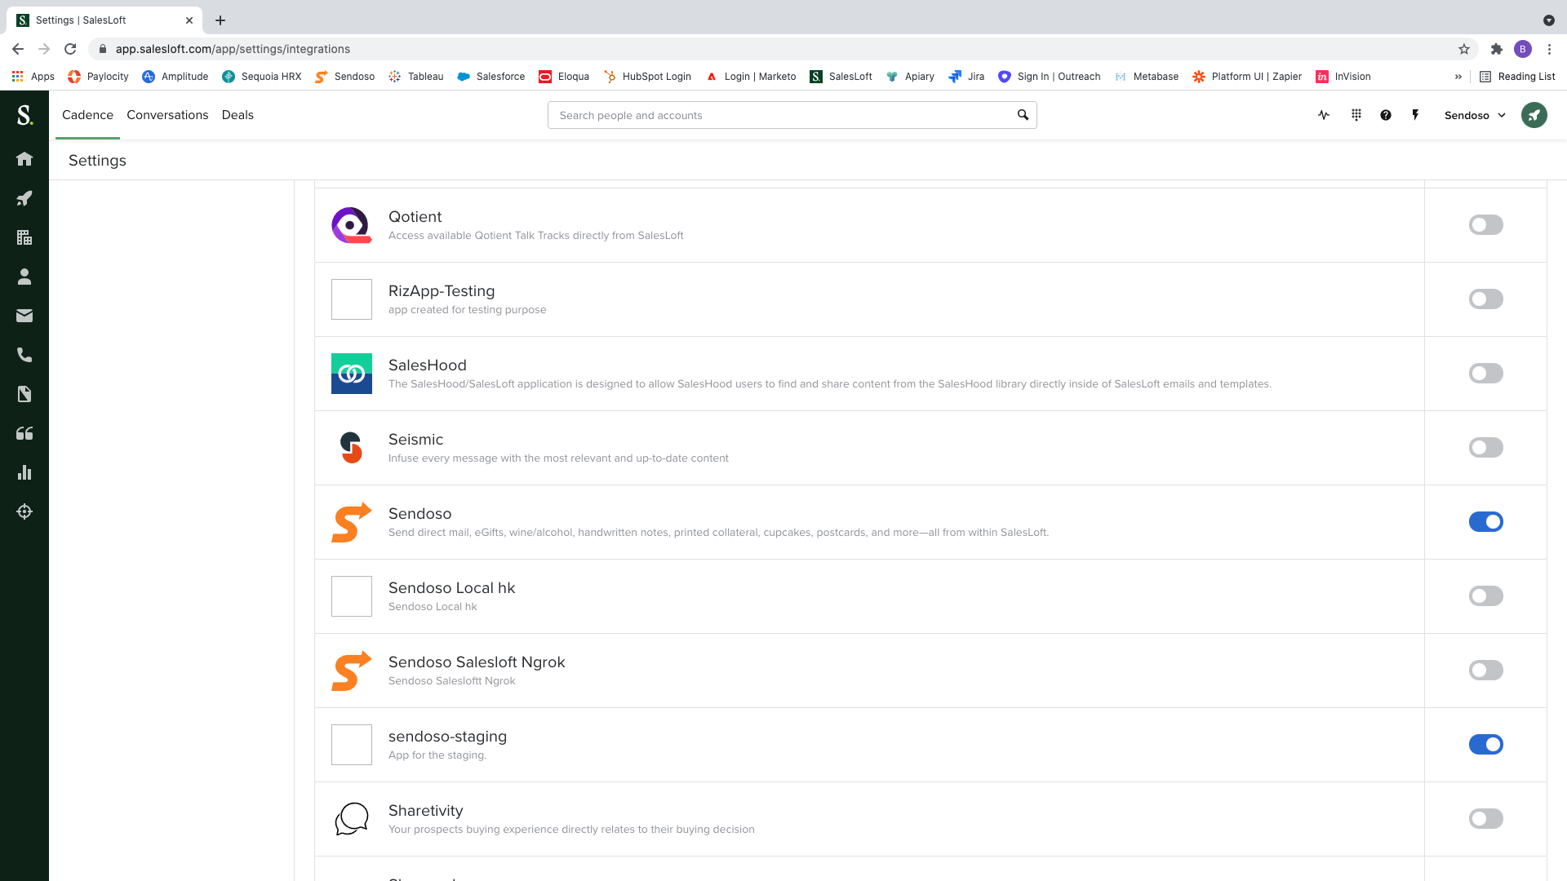Click the Help question mark icon

1386,115
